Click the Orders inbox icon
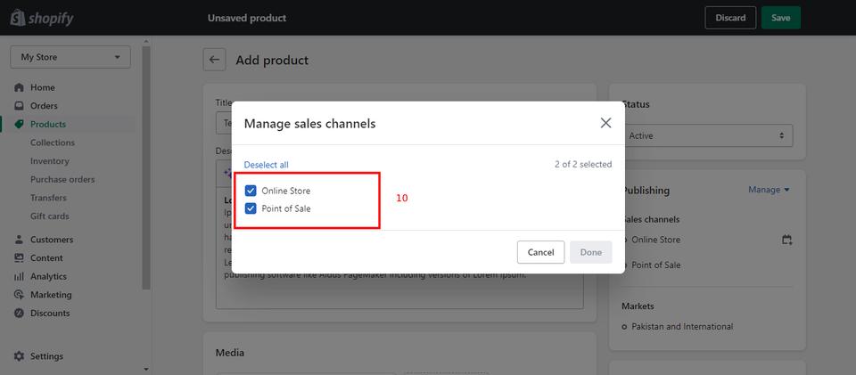Viewport: 856px width, 375px height. [19, 106]
